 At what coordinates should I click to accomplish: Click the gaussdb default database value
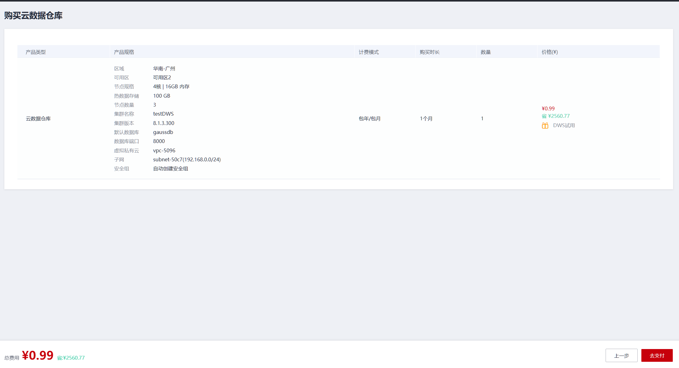pyautogui.click(x=163, y=132)
